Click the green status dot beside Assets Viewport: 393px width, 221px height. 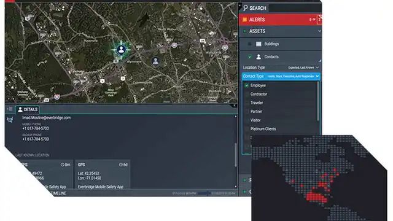244,31
